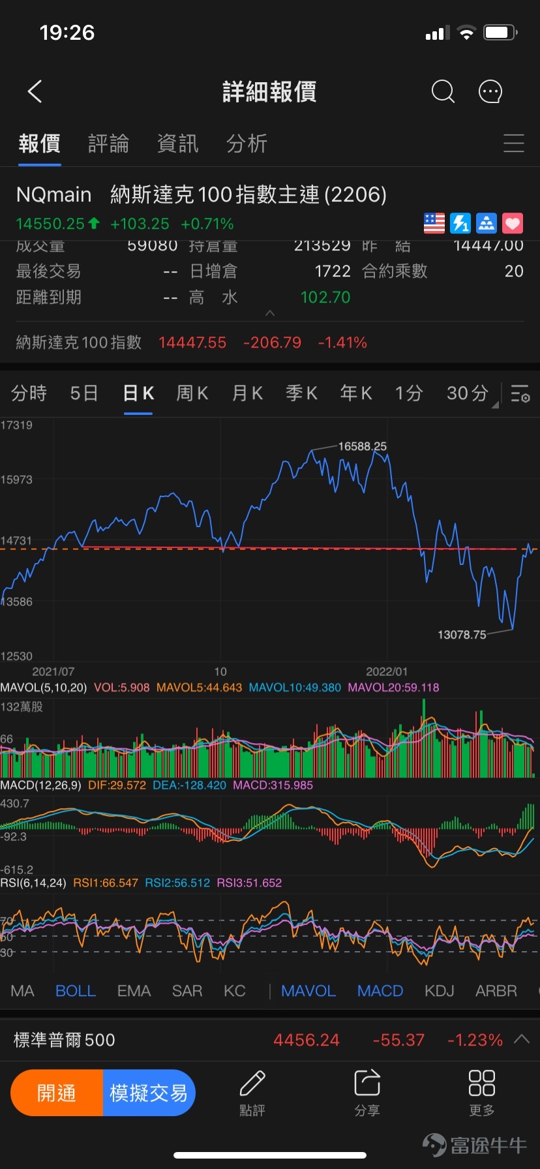Open the search magnifier icon

tap(443, 92)
